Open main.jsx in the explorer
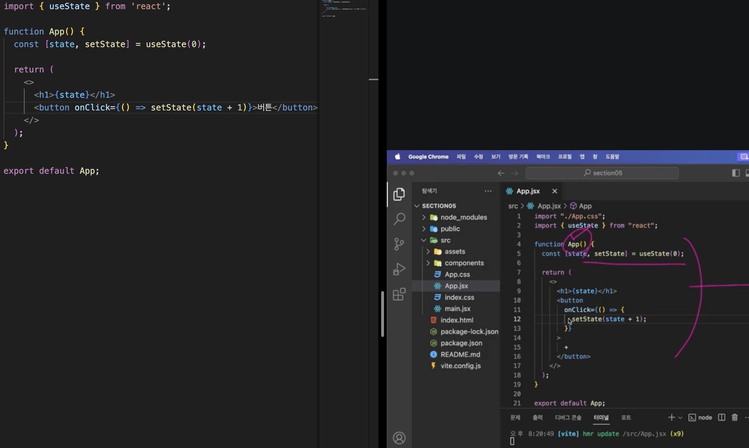Screen dimensions: 749x448 [457, 309]
